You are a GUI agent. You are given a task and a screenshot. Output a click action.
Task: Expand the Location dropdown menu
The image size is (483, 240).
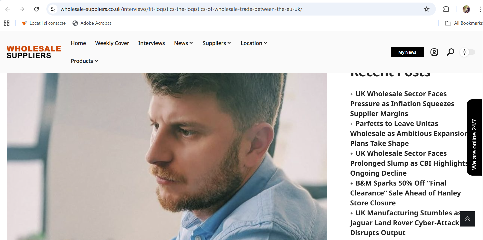click(x=254, y=43)
